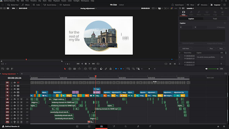Adjust the timeline zoom slider
The image size is (229, 129).
pyautogui.click(x=149, y=69)
